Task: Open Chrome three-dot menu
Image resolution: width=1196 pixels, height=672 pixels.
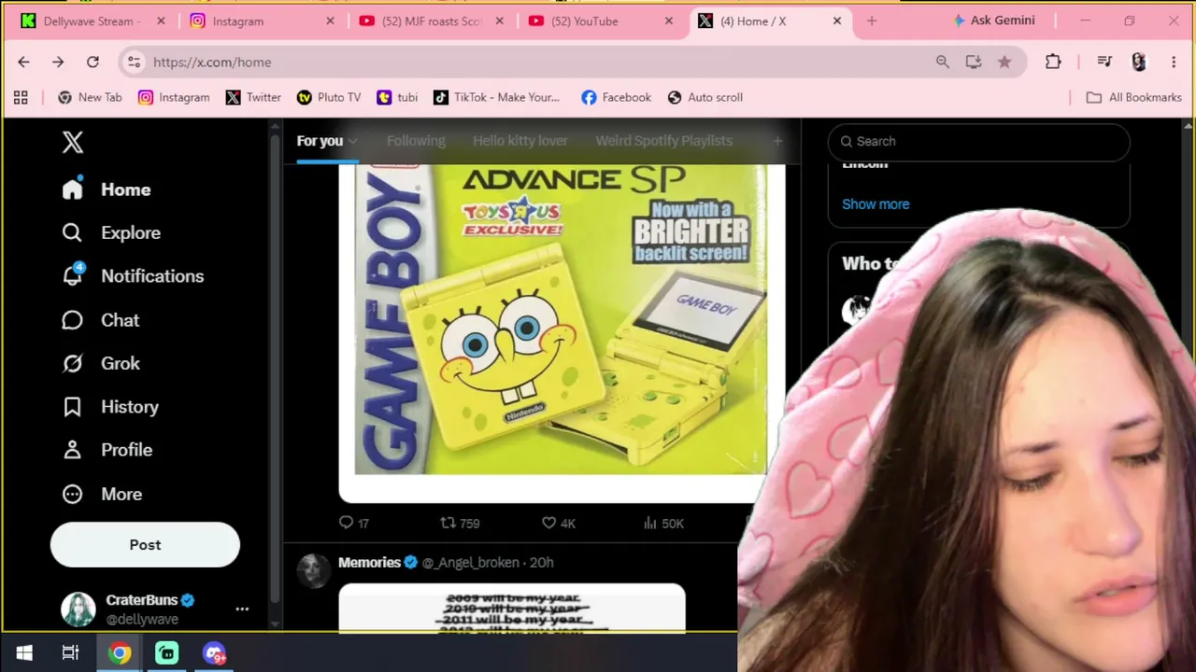Action: coord(1174,62)
